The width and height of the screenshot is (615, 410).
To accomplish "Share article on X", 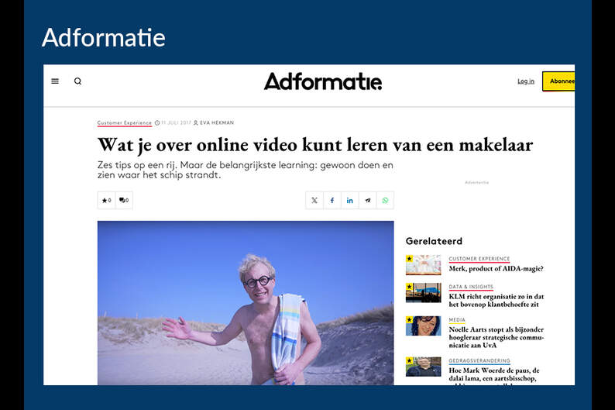I will [314, 201].
